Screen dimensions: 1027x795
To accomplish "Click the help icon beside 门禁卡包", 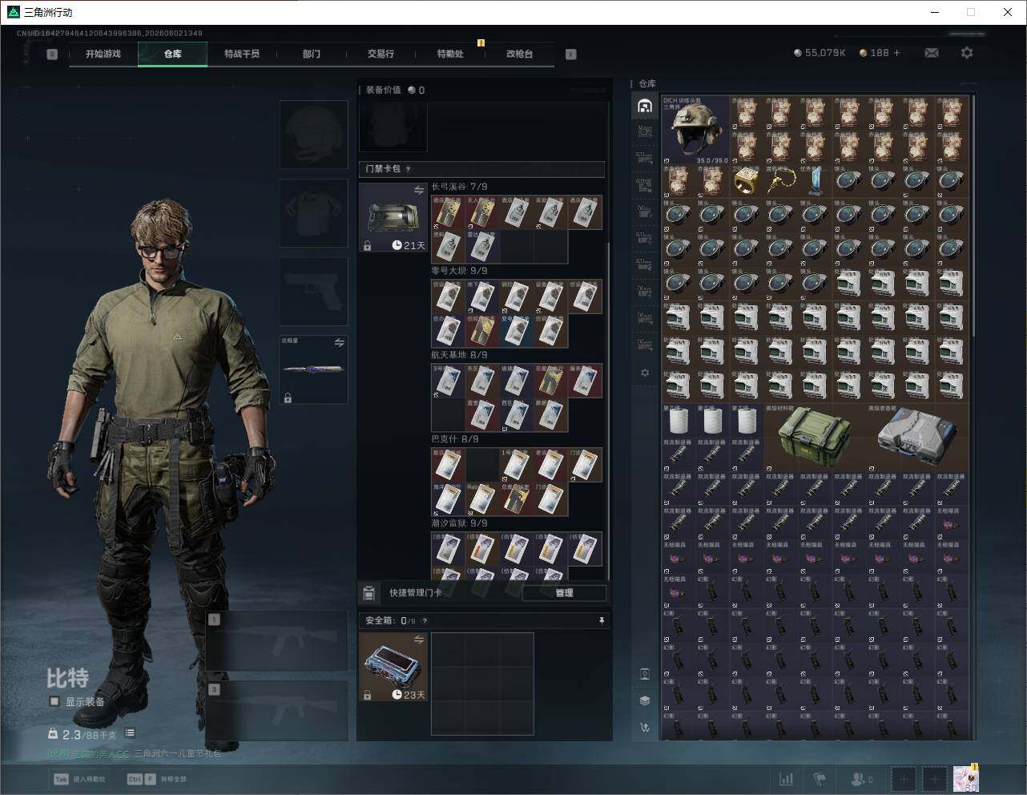I will (x=409, y=169).
